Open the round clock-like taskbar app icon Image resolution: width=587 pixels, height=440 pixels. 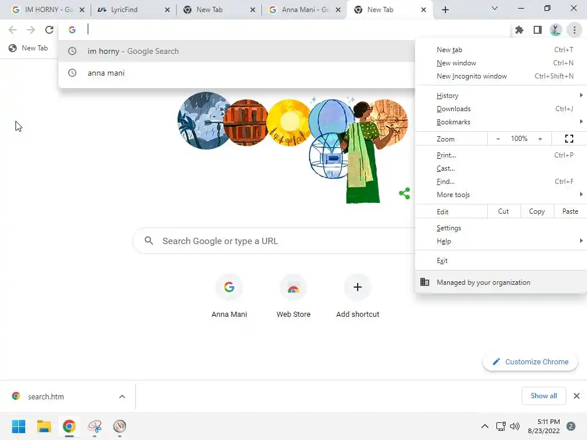[x=120, y=426]
